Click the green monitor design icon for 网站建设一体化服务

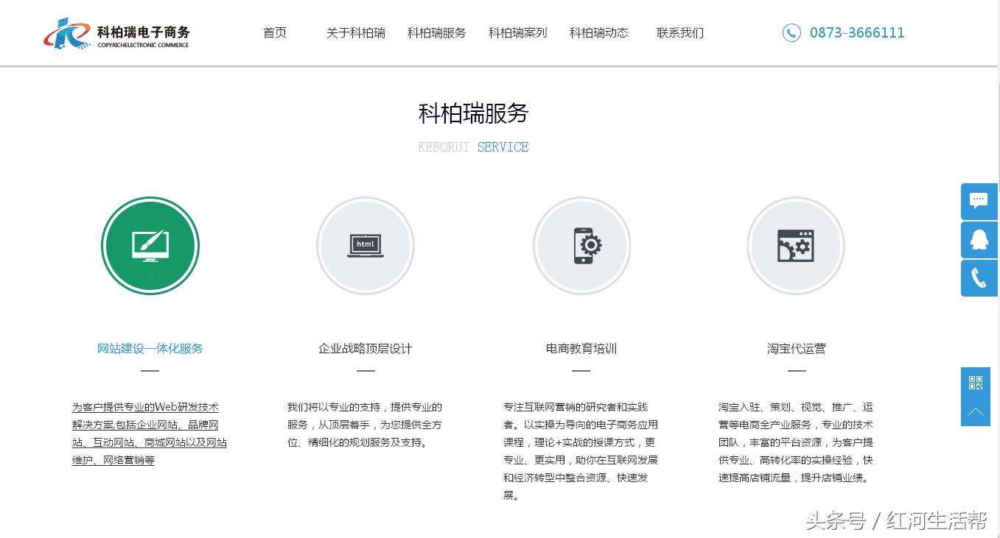tap(150, 245)
